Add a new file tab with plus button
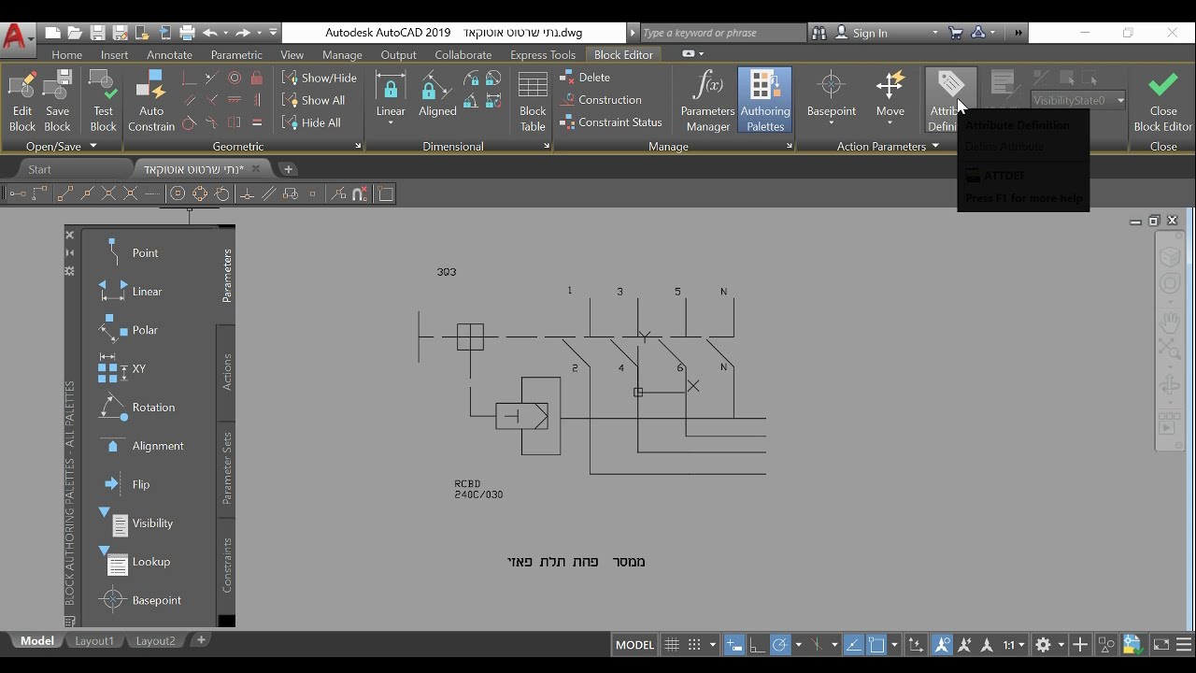Screen dimensions: 1196x673 pyautogui.click(x=288, y=169)
